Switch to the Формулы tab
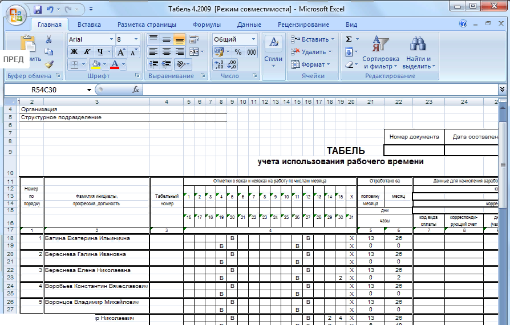The width and height of the screenshot is (510, 325). pyautogui.click(x=207, y=25)
